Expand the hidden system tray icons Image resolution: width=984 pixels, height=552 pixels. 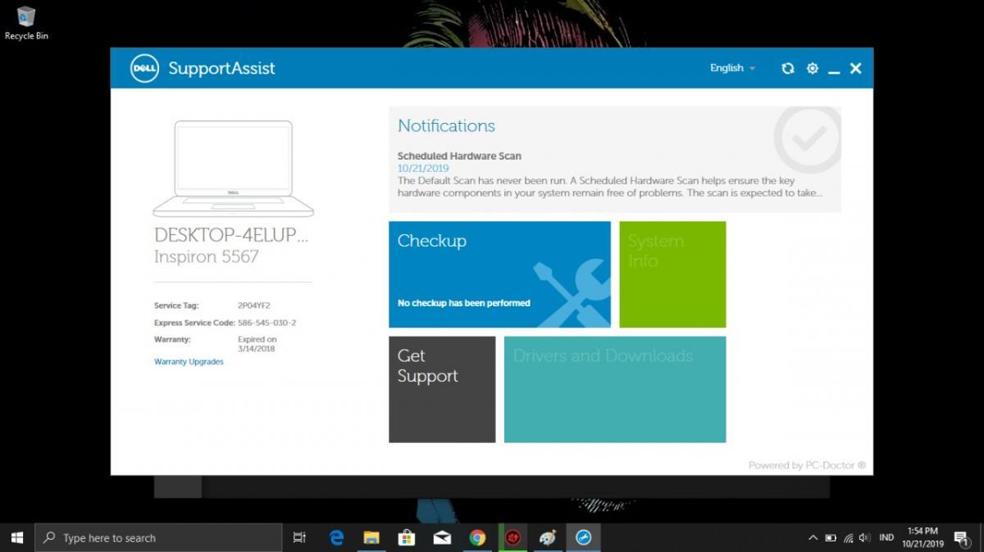(x=813, y=538)
